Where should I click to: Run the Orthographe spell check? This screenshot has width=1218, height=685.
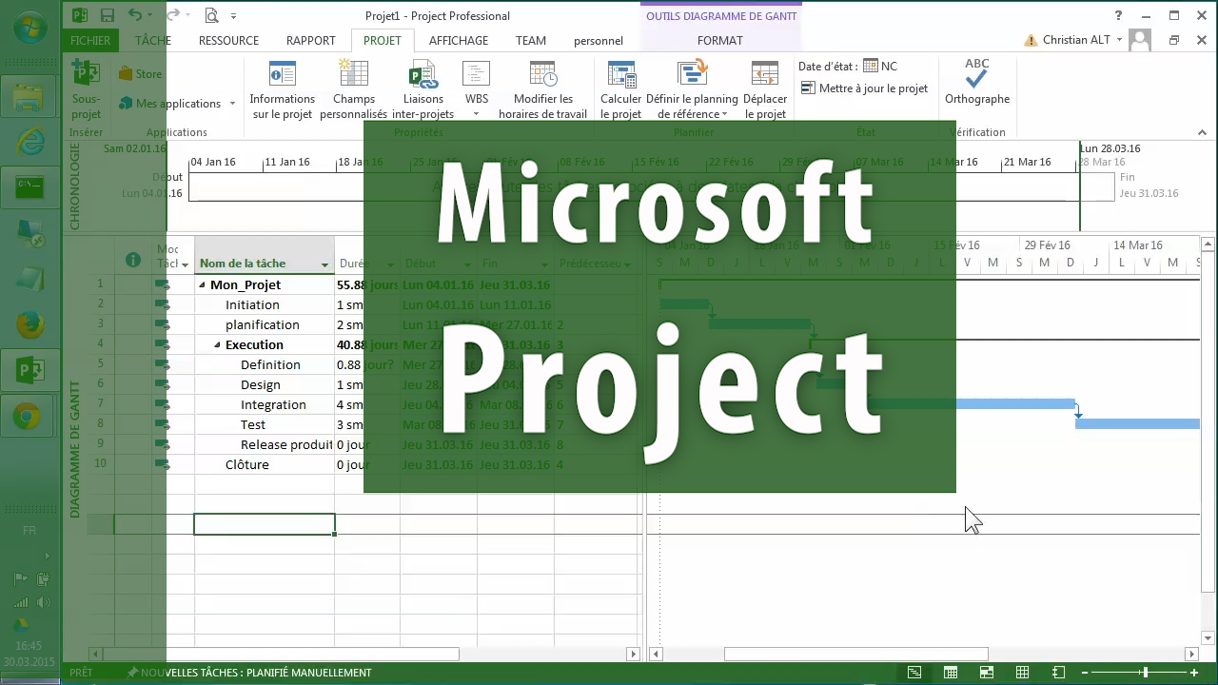coord(977,82)
